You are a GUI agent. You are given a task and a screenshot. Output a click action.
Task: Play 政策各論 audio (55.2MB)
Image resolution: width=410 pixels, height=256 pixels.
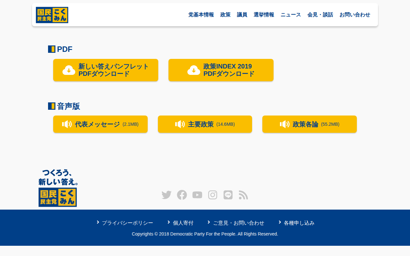tap(309, 124)
